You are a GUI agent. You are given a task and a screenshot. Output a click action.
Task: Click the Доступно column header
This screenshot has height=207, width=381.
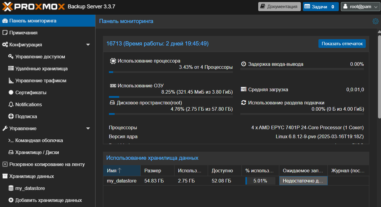tap(225, 171)
